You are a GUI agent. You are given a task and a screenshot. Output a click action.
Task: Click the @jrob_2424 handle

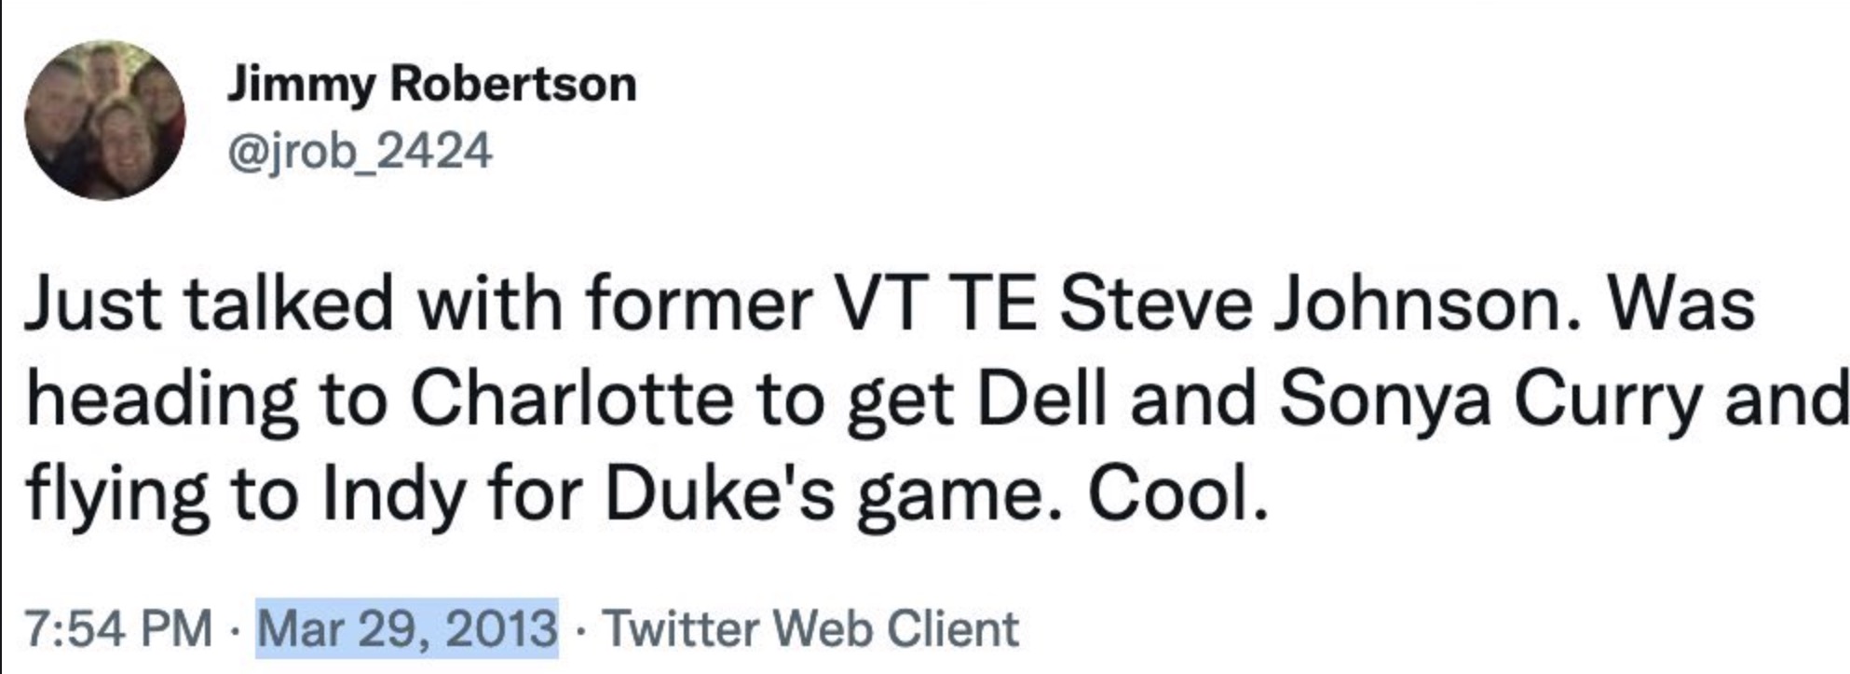point(360,151)
